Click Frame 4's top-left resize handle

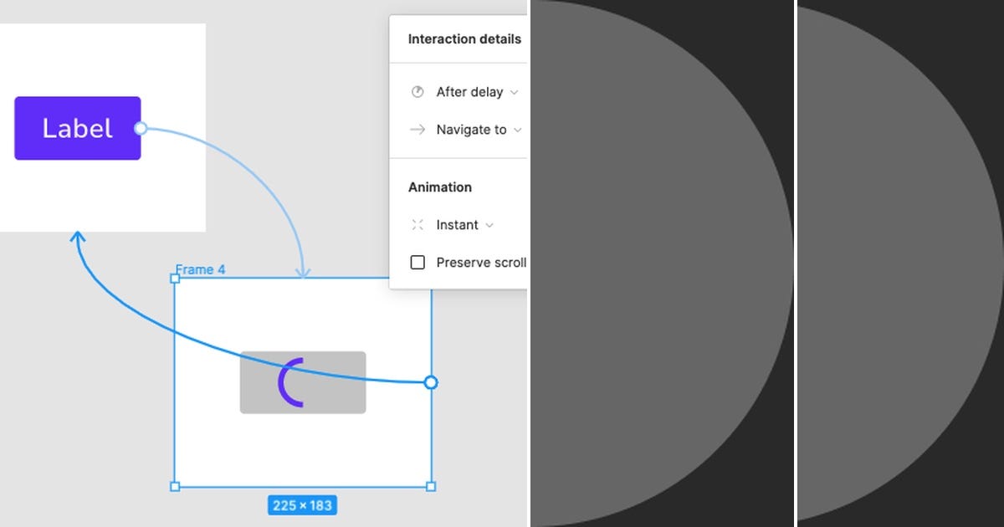coord(175,279)
